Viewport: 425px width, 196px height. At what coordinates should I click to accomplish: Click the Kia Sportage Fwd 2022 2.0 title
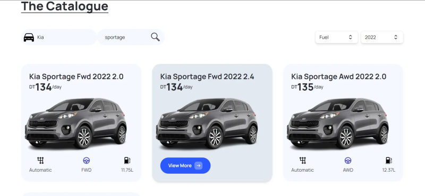pyautogui.click(x=76, y=76)
